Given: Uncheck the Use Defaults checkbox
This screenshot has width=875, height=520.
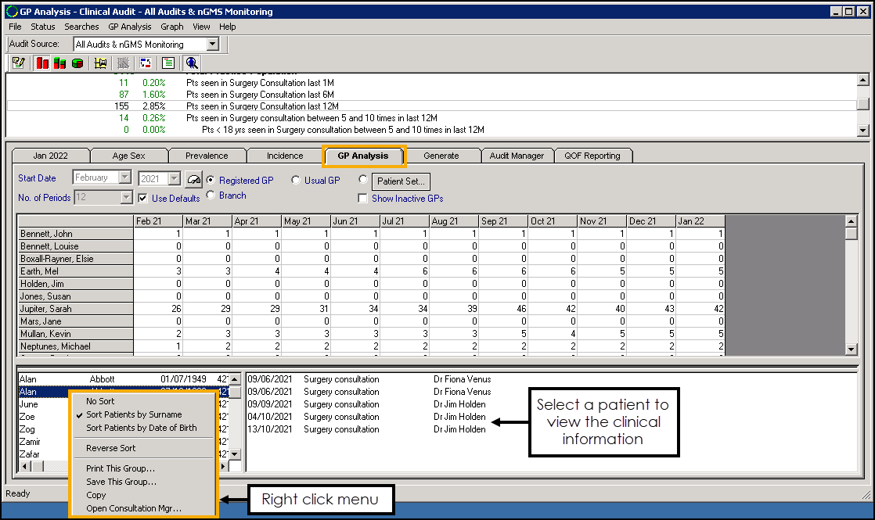Looking at the screenshot, I should [x=142, y=199].
